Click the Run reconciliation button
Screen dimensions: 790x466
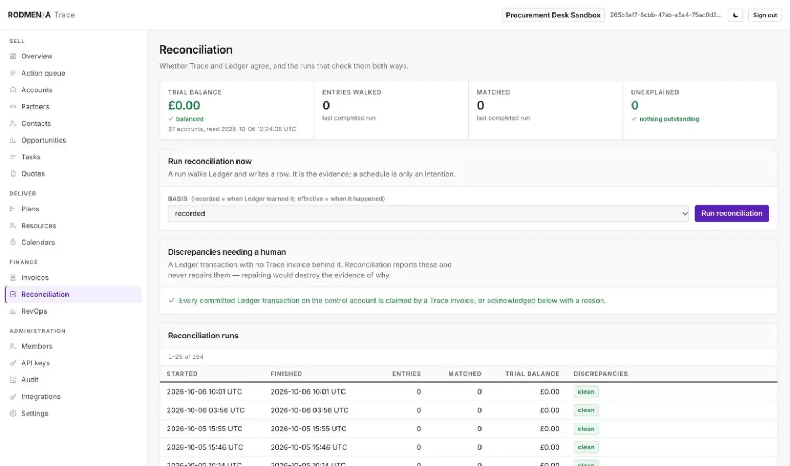(732, 214)
